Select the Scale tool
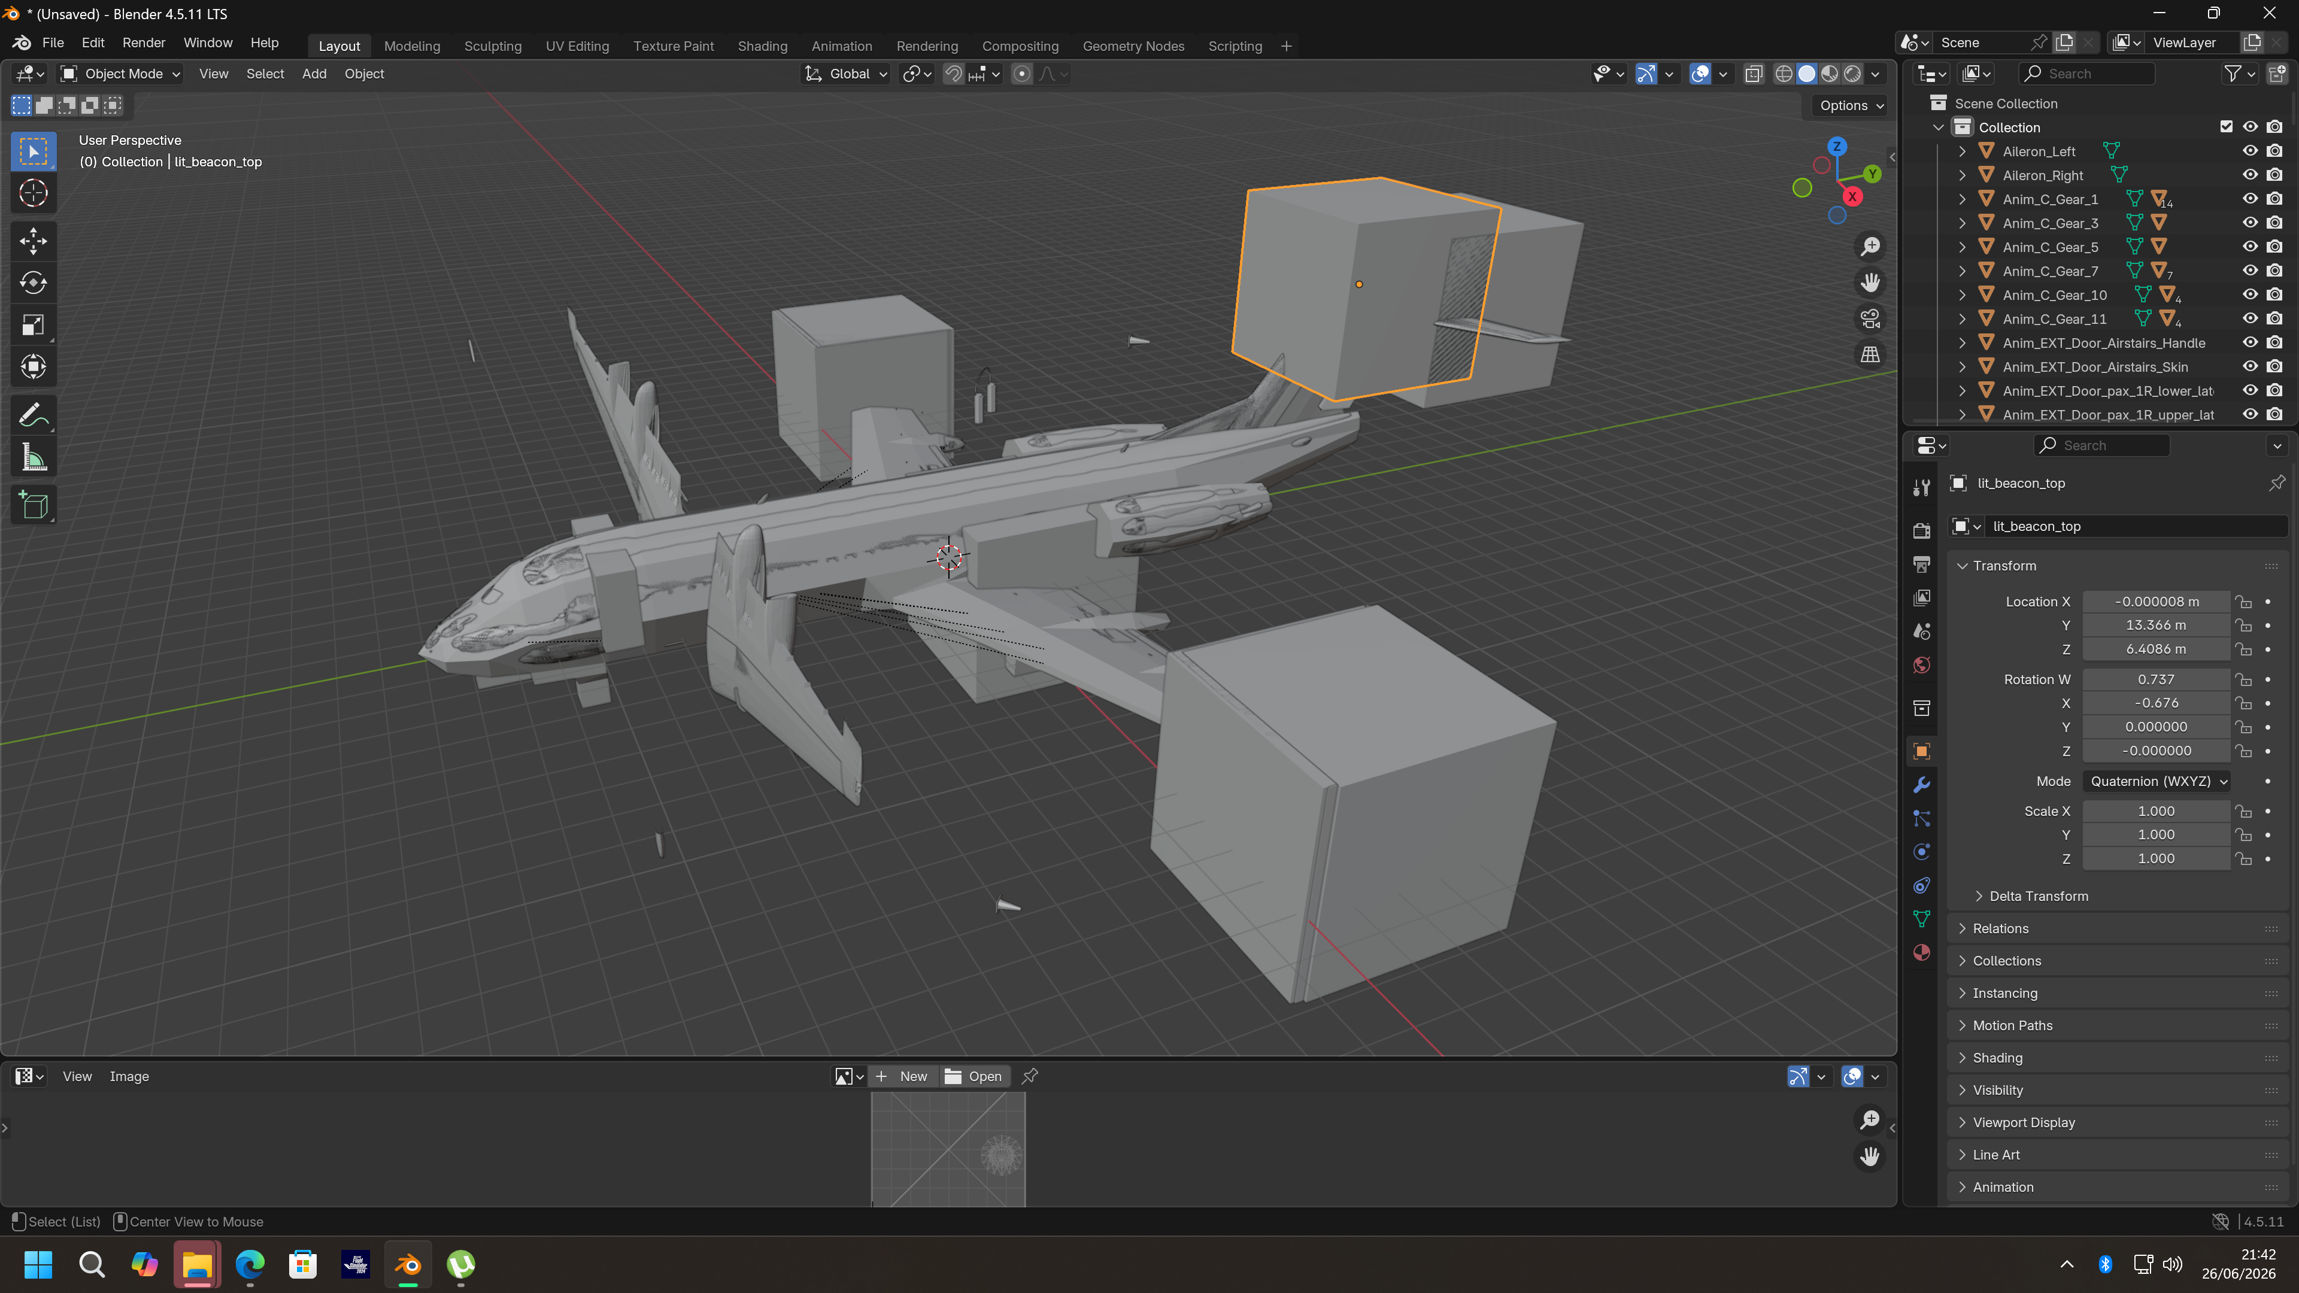This screenshot has height=1293, width=2299. point(34,326)
